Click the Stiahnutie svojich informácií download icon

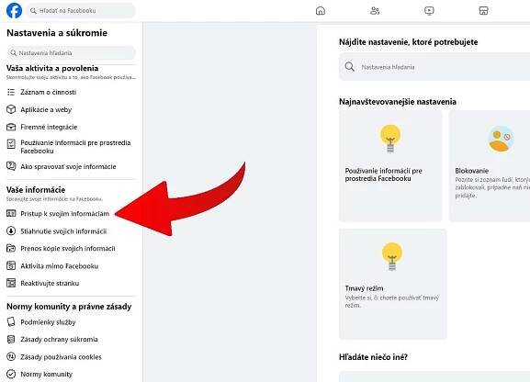click(11, 230)
